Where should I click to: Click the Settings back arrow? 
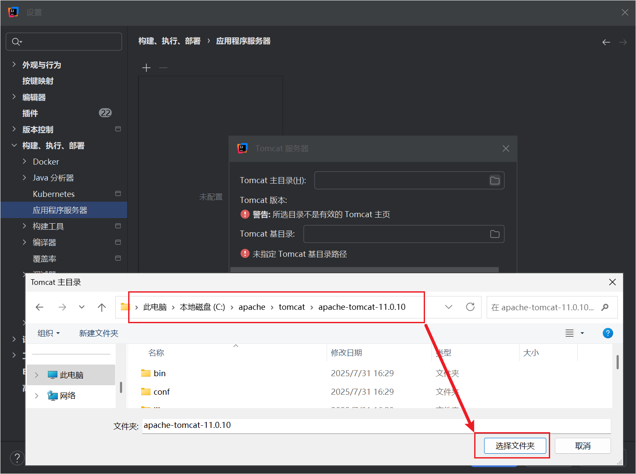pyautogui.click(x=606, y=42)
